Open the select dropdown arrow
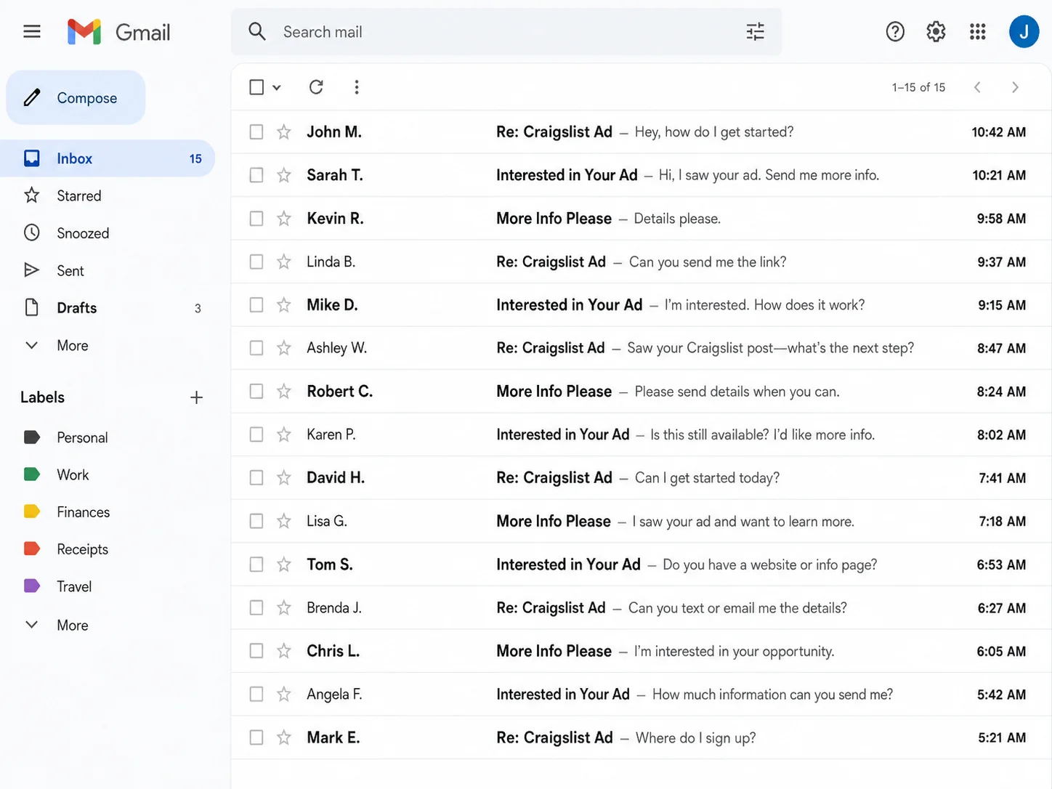 tap(277, 88)
